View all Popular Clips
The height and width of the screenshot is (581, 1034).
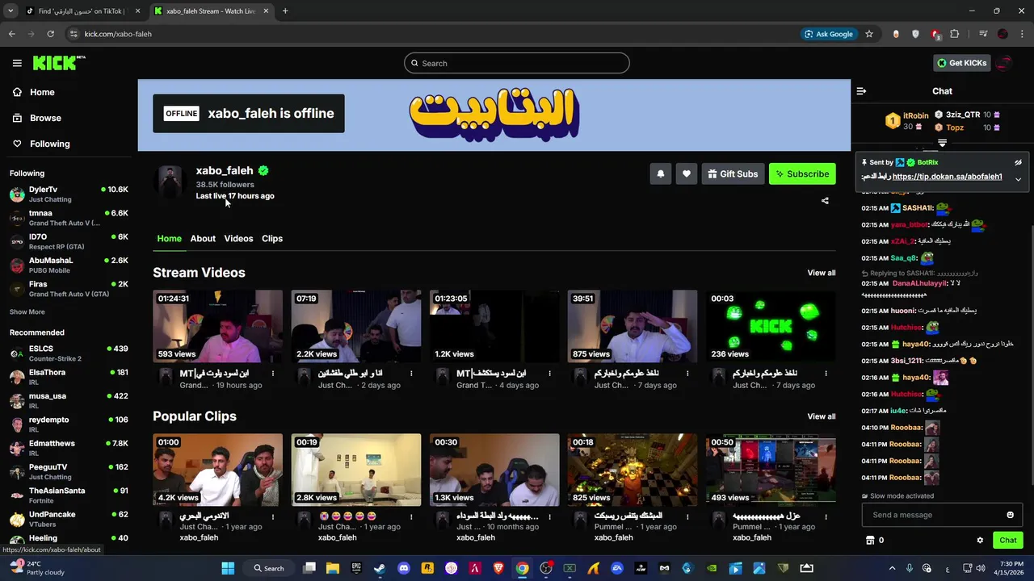pos(822,416)
